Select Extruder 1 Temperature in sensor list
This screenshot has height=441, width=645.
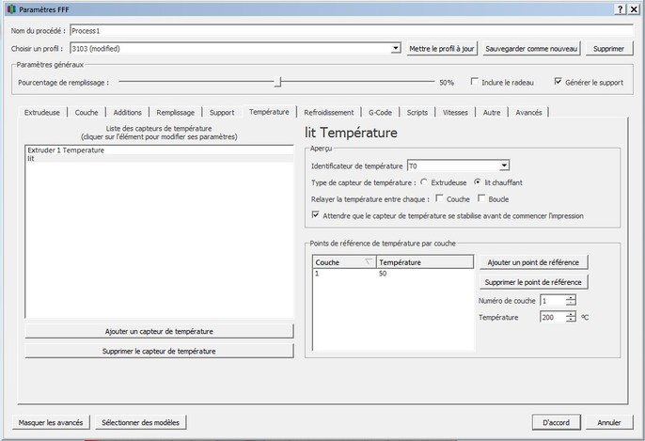pos(66,150)
